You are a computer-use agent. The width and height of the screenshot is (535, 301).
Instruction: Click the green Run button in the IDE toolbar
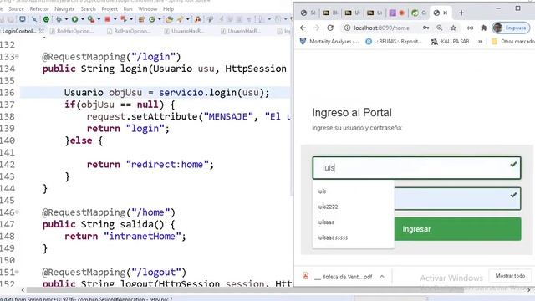tap(74, 19)
